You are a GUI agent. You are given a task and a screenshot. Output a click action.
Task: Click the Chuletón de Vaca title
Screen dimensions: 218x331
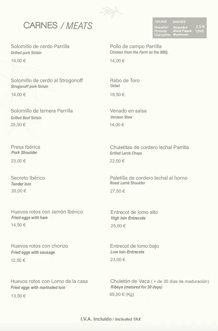[x=130, y=281]
